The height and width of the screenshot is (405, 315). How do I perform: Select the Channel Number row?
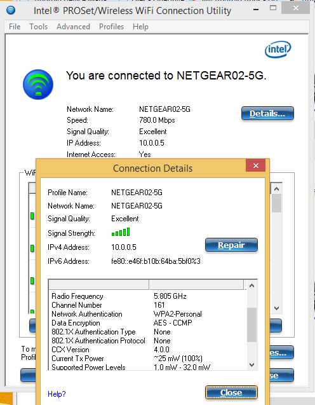[147, 305]
